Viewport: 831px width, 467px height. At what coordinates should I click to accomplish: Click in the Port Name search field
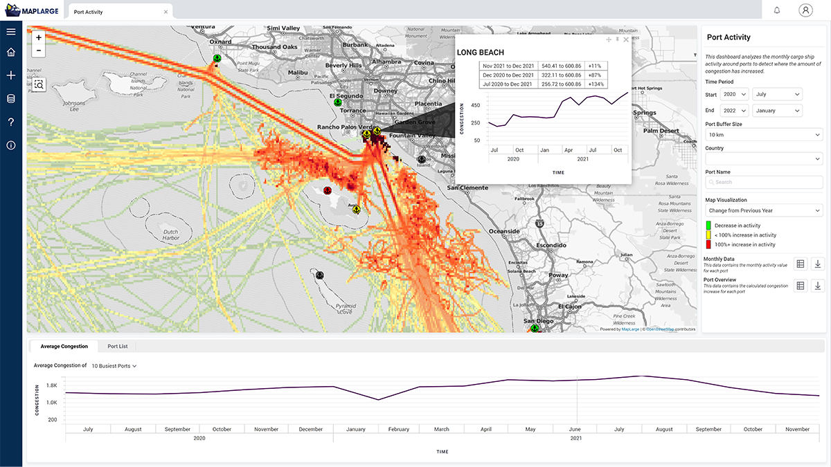pos(764,182)
